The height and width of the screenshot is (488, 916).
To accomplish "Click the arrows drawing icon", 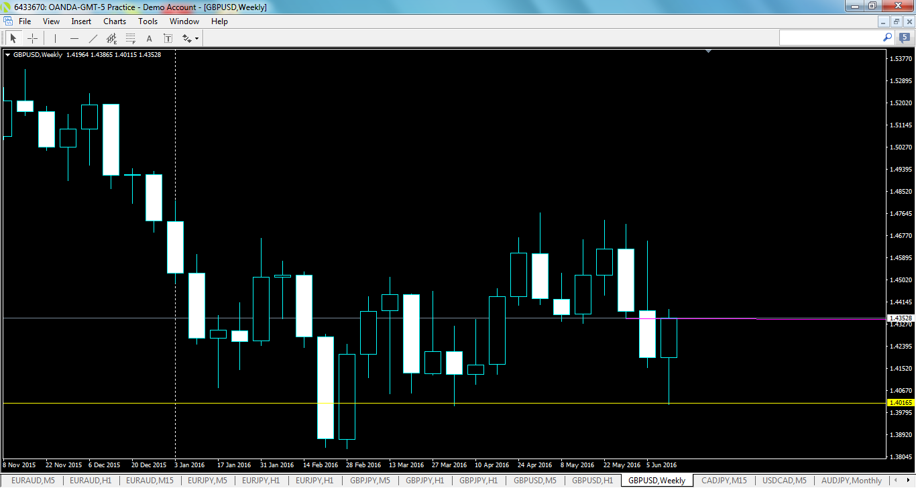I will pos(186,38).
